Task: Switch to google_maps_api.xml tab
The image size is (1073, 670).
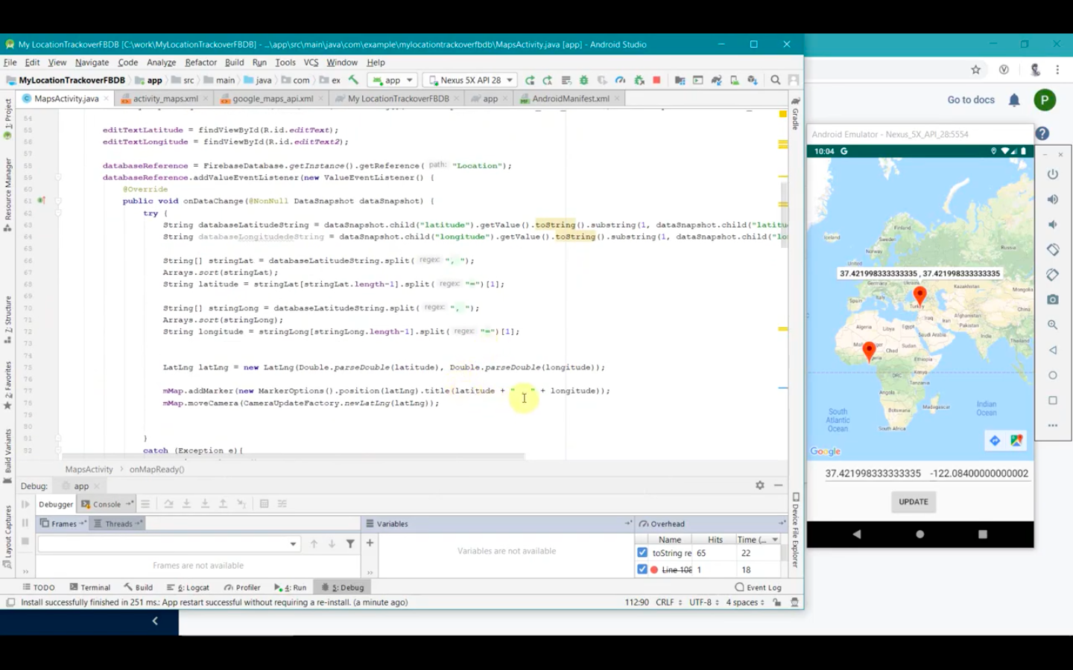Action: click(273, 98)
